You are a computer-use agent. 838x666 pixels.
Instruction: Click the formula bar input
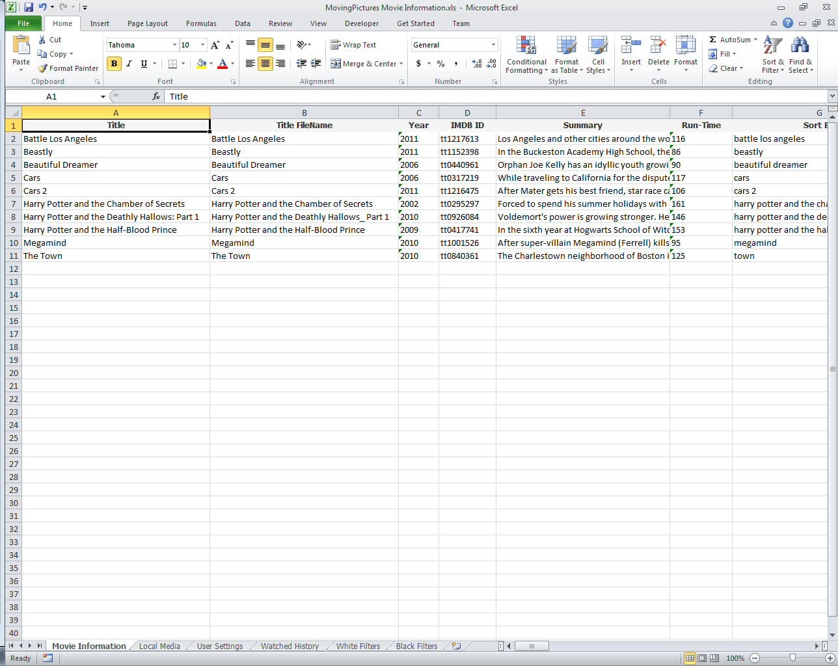click(x=496, y=96)
